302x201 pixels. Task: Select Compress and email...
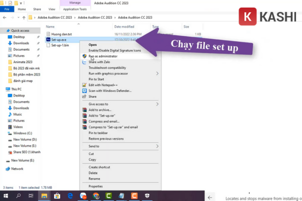coord(120,122)
